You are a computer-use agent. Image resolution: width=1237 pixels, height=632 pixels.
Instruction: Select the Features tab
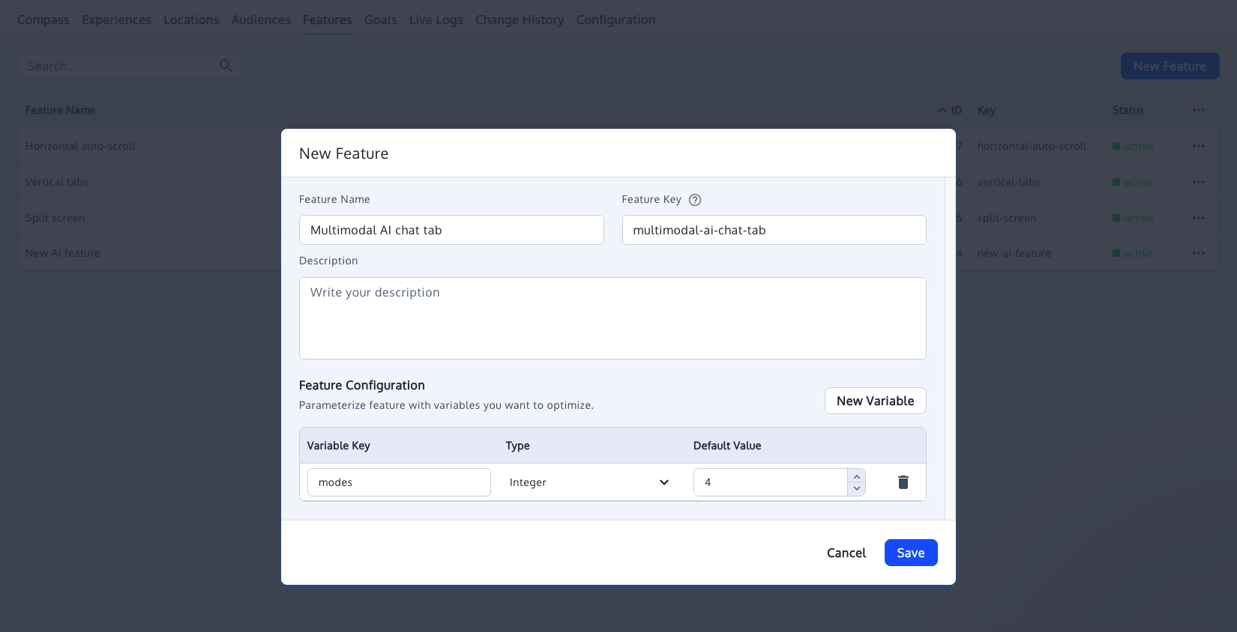(328, 20)
